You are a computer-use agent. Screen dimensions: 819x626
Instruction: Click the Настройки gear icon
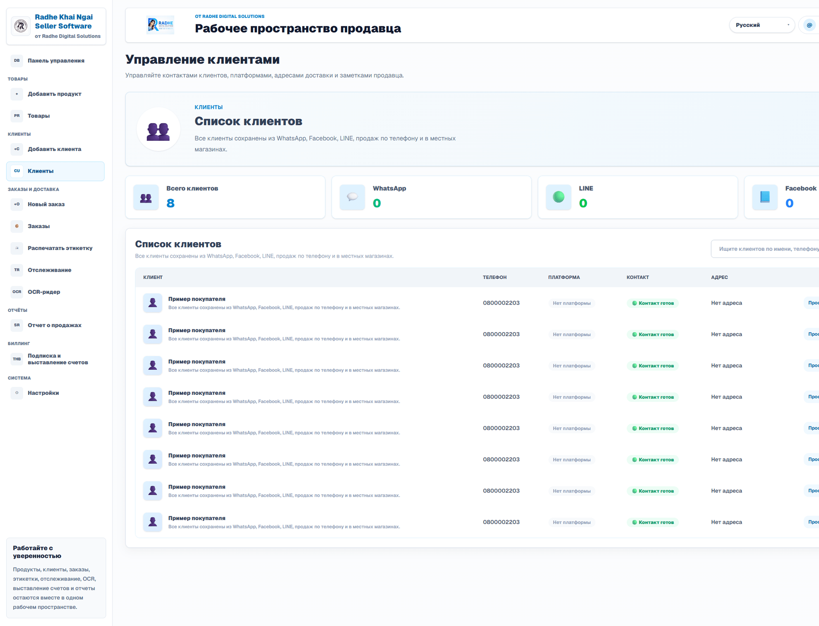(x=17, y=393)
